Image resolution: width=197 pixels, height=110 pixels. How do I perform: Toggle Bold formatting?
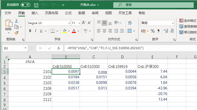[x=30, y=31]
